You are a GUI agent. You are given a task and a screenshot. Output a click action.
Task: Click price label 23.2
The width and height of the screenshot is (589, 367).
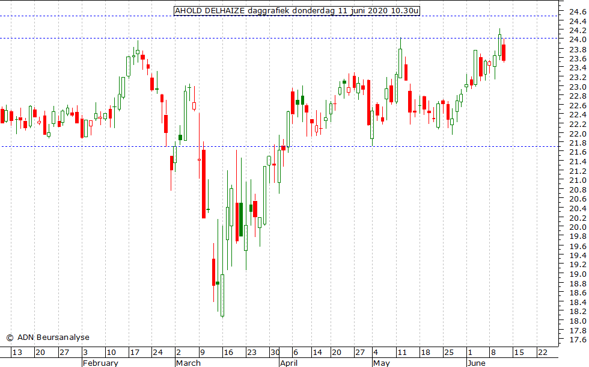pos(578,78)
